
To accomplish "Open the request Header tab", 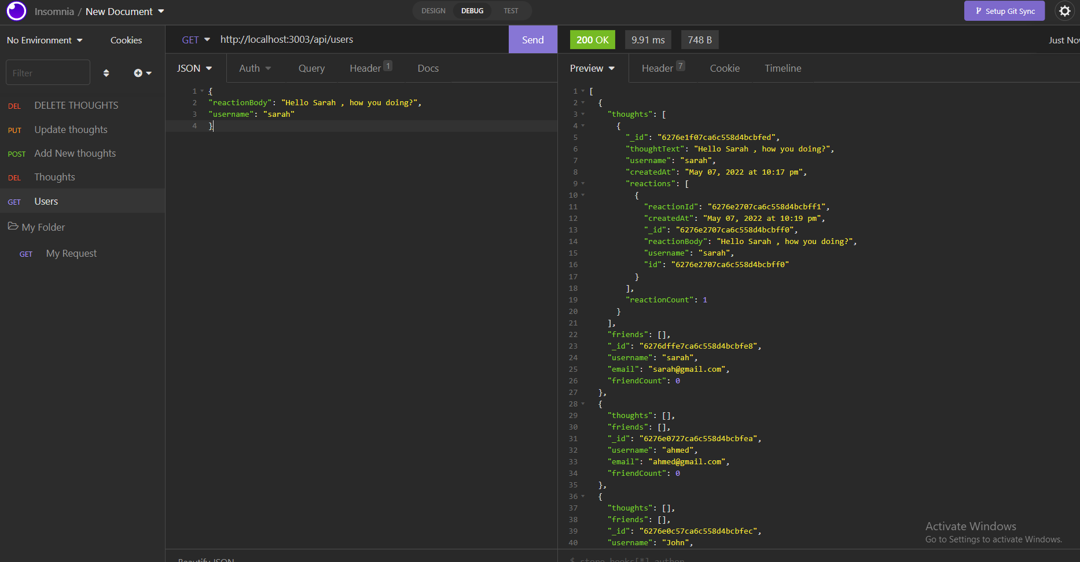I will click(370, 68).
